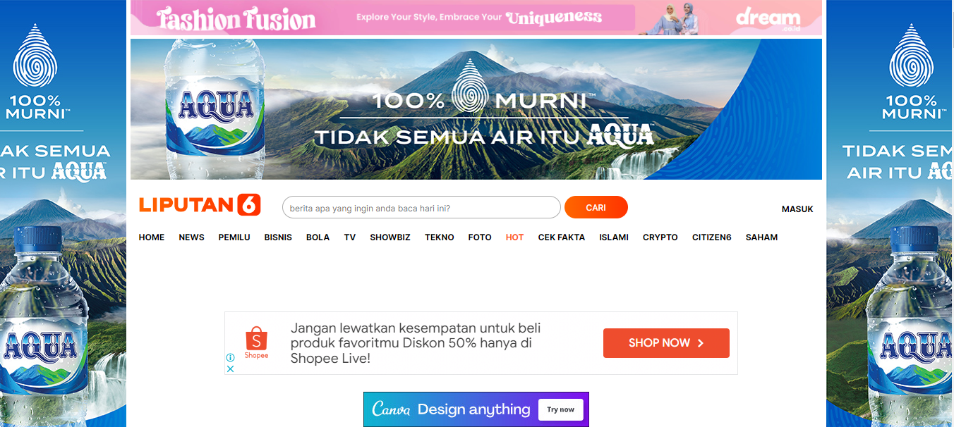Click the Shopee logo in ad

(256, 342)
